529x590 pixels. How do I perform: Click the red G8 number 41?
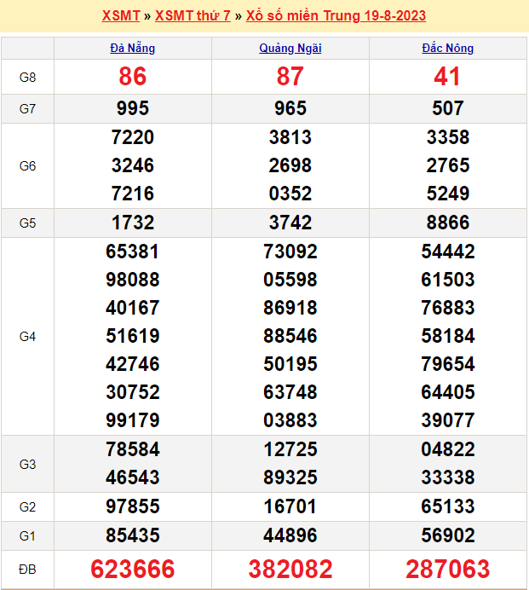pos(447,78)
